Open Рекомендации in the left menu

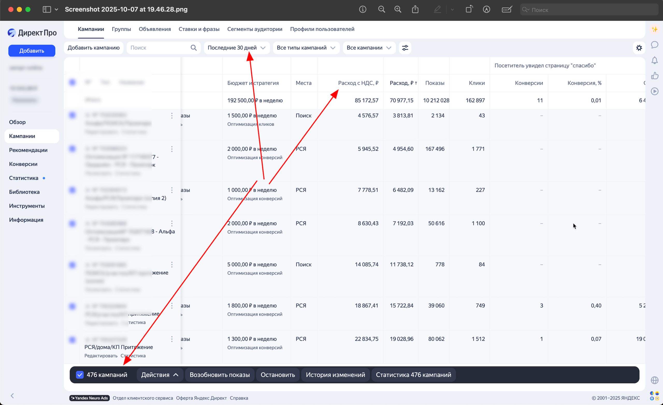point(28,150)
